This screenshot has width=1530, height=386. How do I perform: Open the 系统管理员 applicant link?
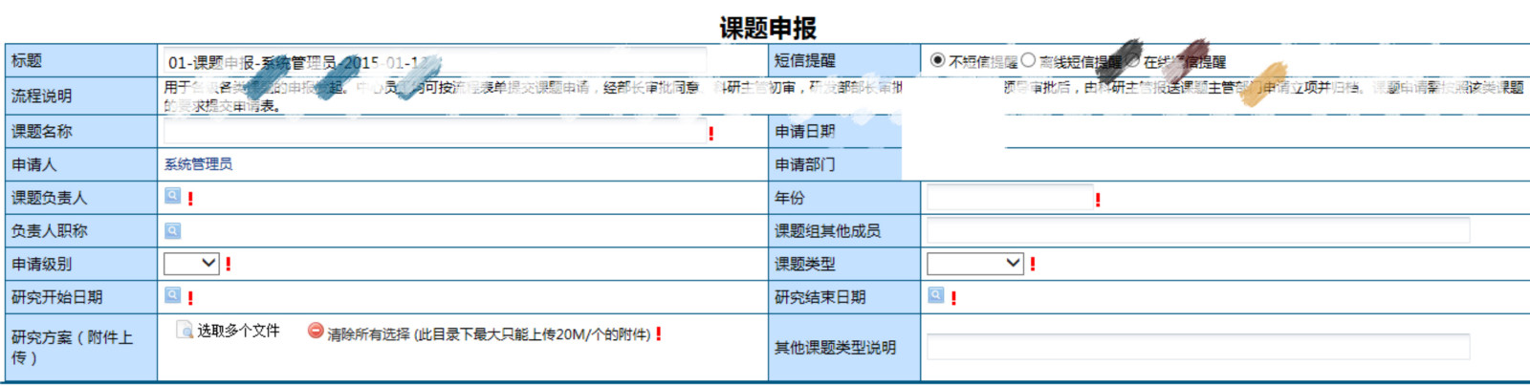tap(198, 164)
